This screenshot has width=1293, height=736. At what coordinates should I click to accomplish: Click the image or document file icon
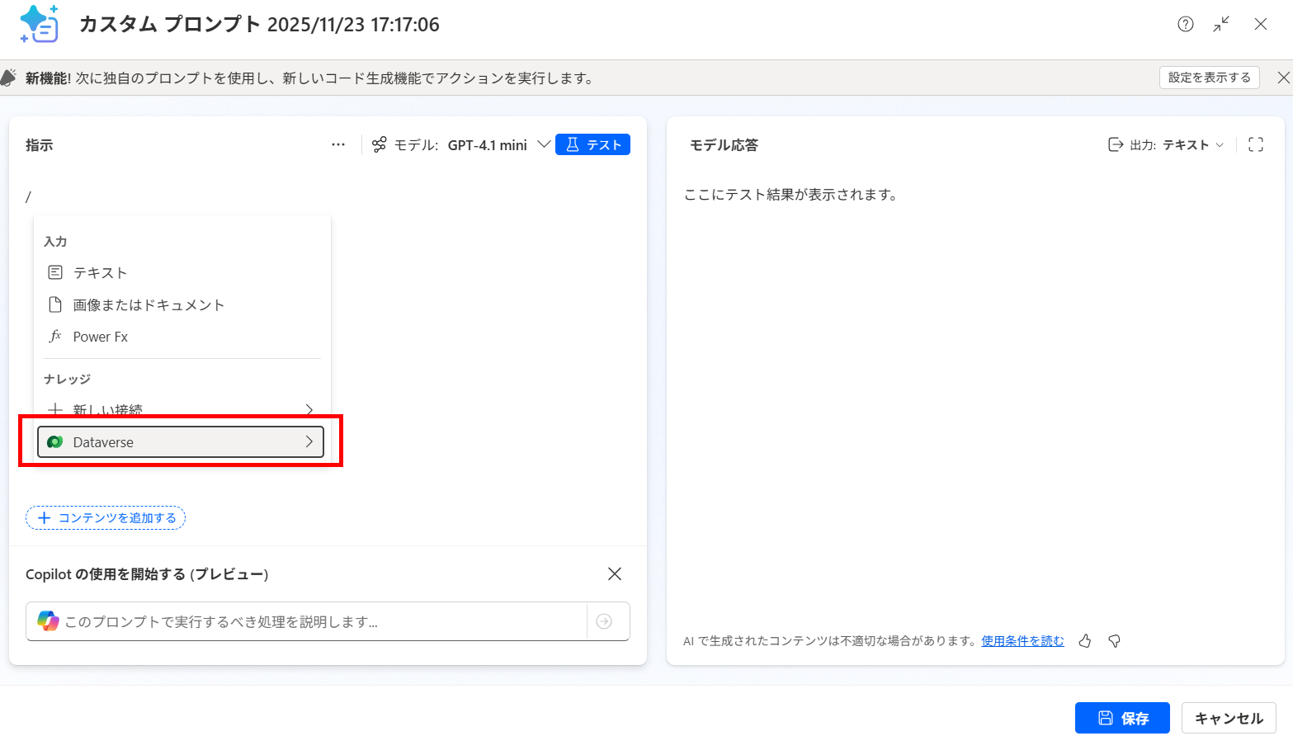pyautogui.click(x=55, y=304)
